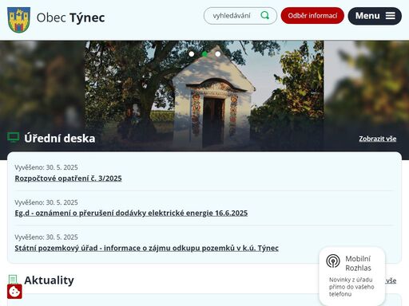Click the Vyvěšeno date above Rozpočtové opatření
Viewport: 409px width, 306px height.
[x=46, y=167]
